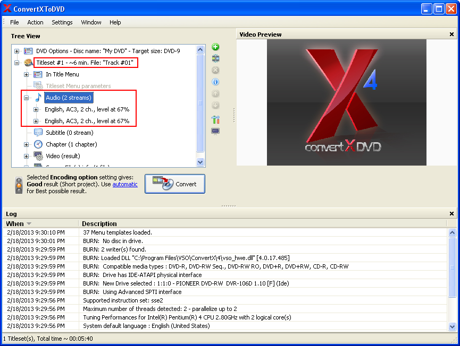This screenshot has width=460, height=346.
Task: Click the Titleset film reel icon
Action: [x=28, y=63]
